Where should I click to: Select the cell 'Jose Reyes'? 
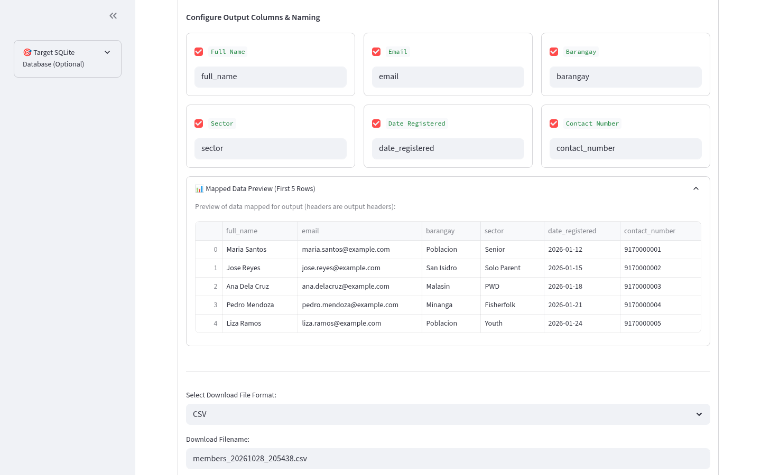260,268
